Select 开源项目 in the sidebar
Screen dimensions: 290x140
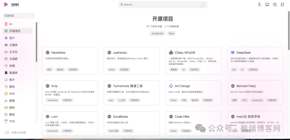tap(17, 31)
